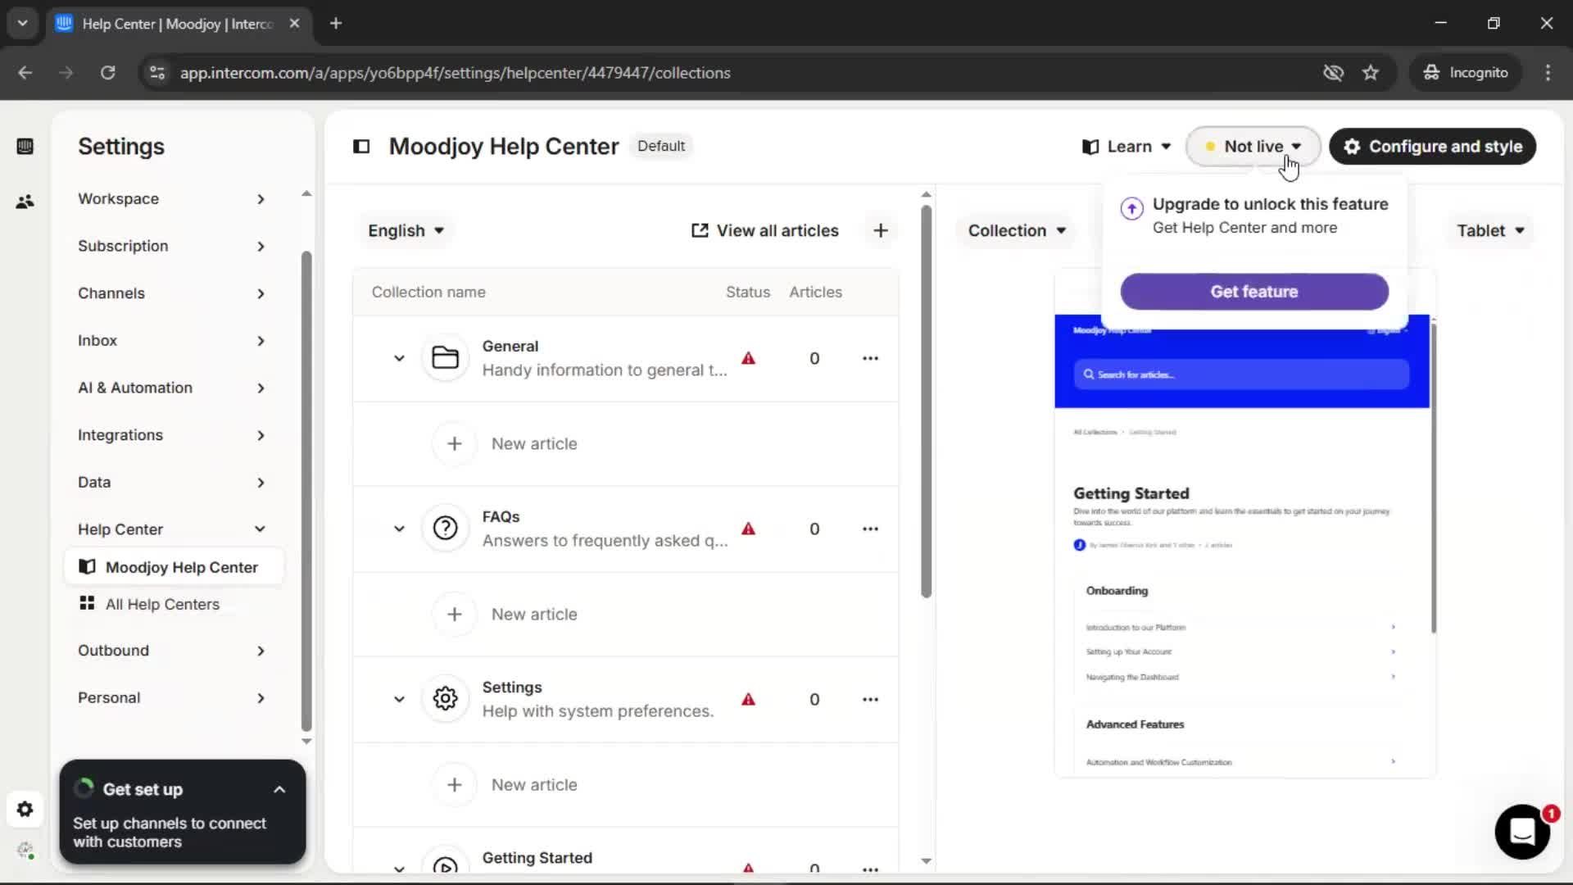1573x885 pixels.
Task: Open the Learn dropdown
Action: click(1126, 147)
